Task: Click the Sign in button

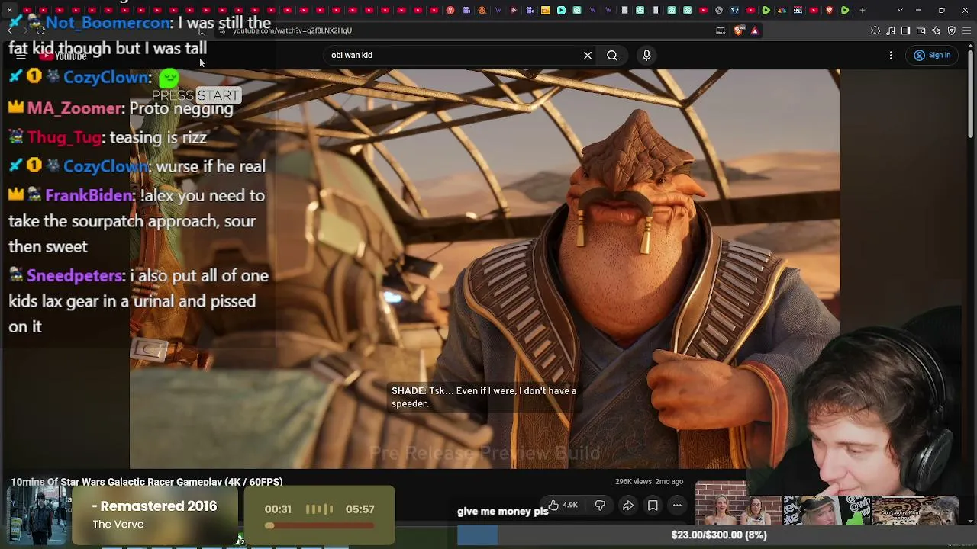Action: (x=932, y=55)
